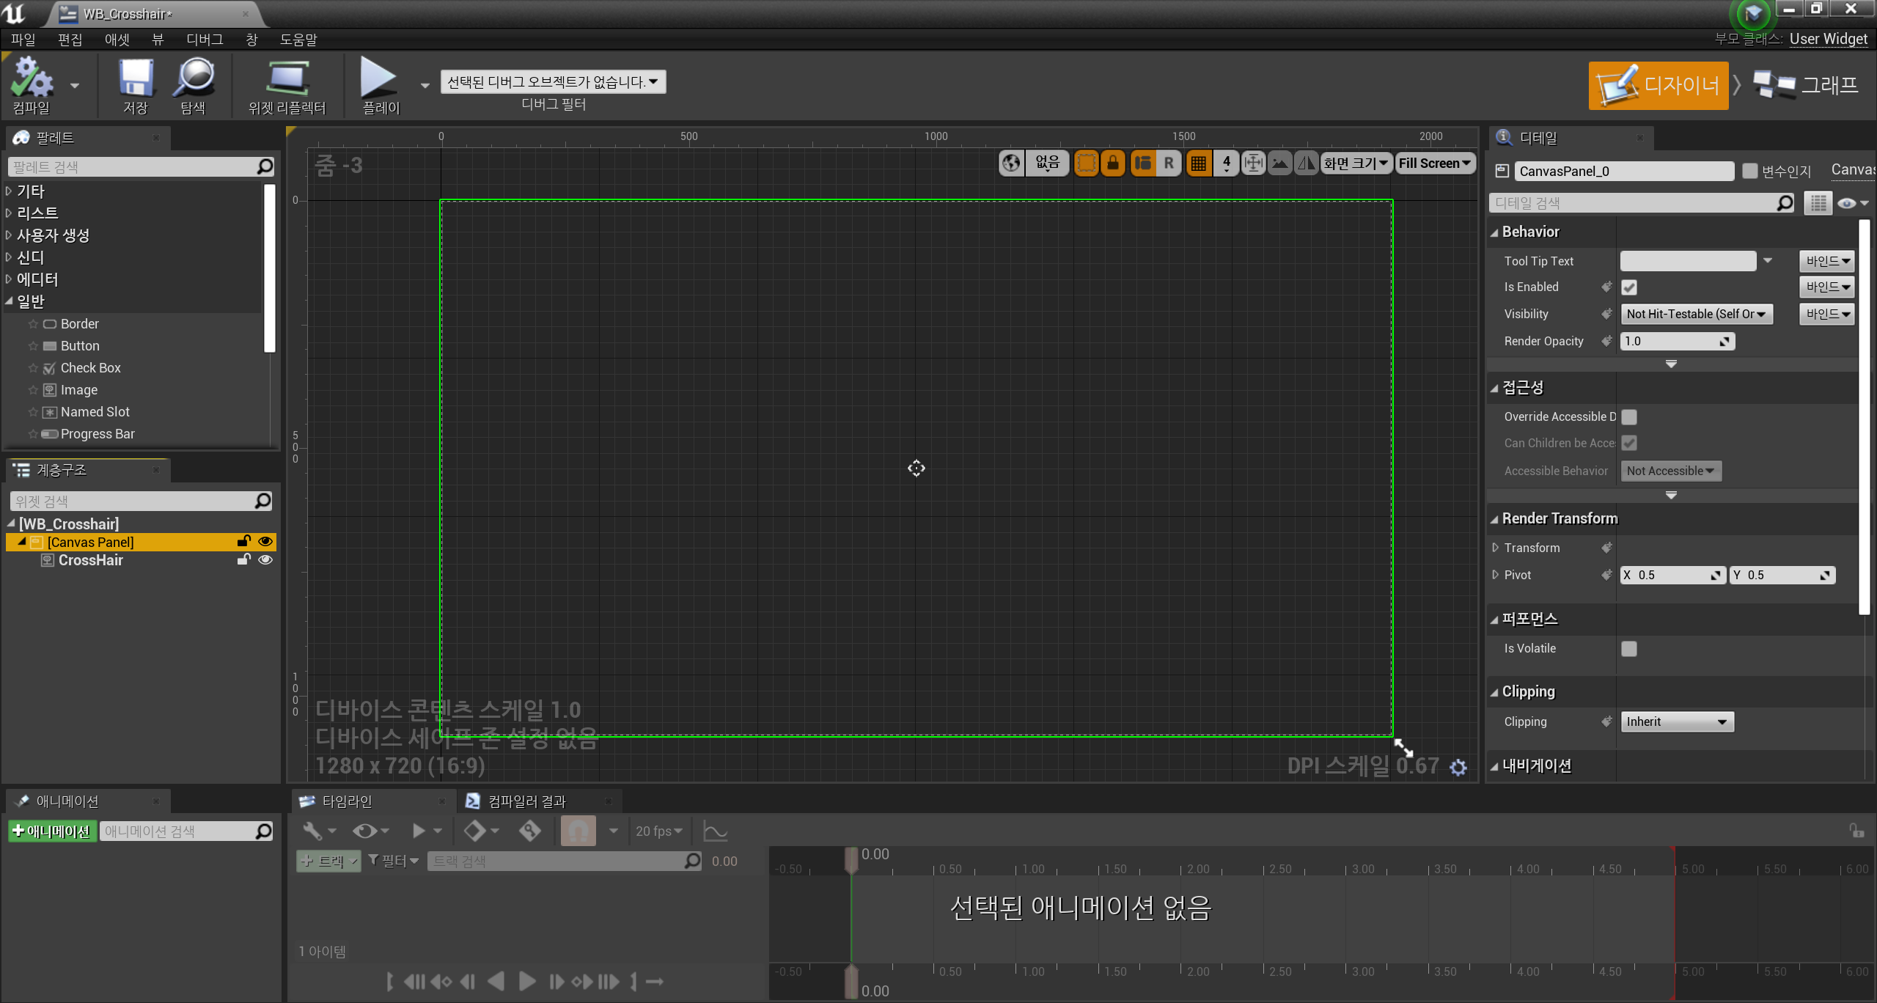Hide the CrossHair widget with the eye icon

pyautogui.click(x=265, y=560)
